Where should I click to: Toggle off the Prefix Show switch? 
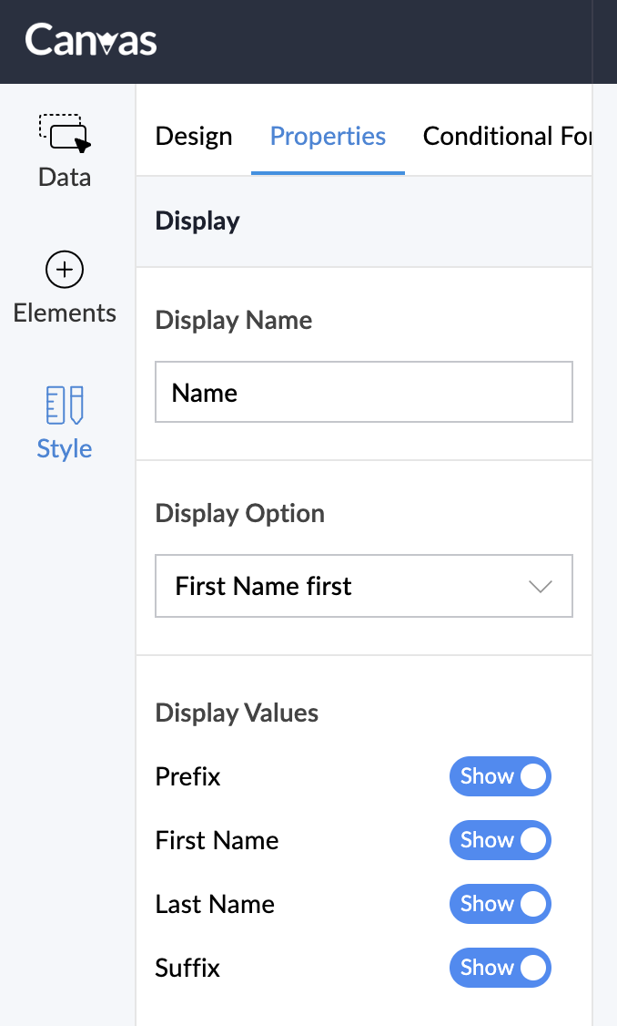[501, 776]
